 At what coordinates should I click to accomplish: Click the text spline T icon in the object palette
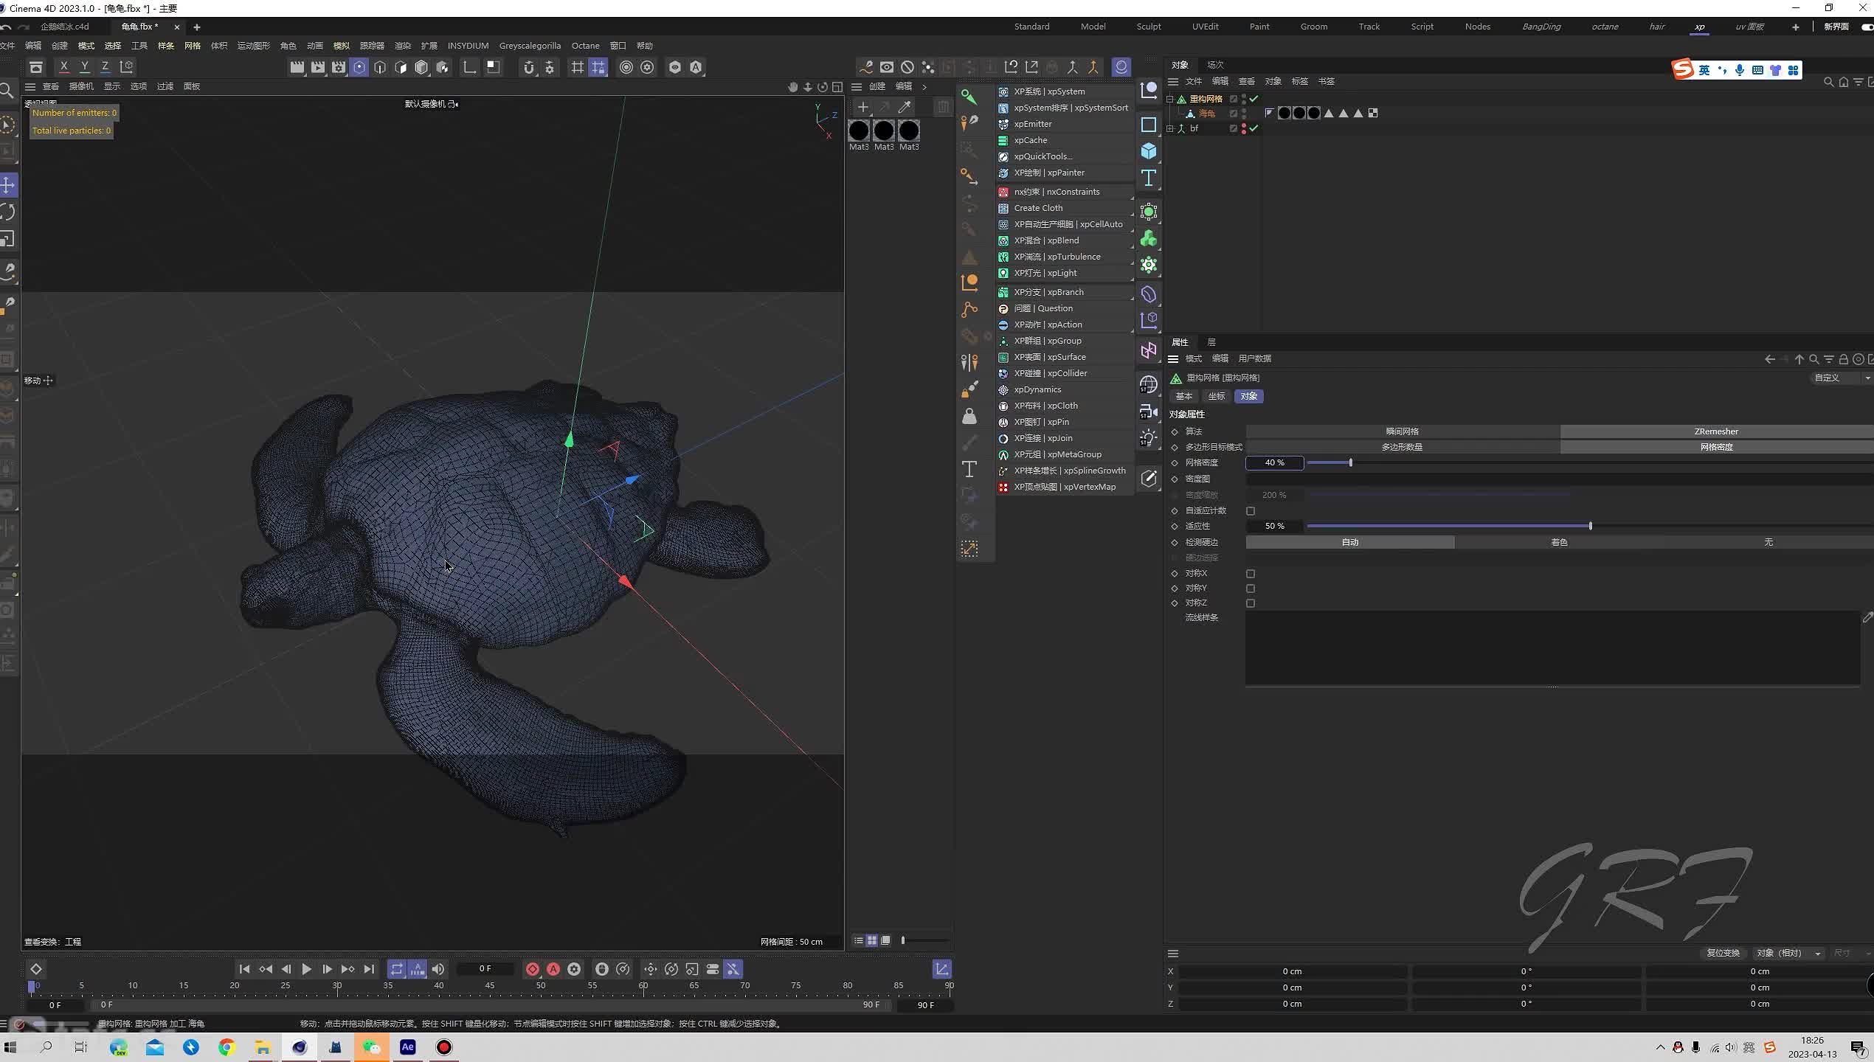pyautogui.click(x=1149, y=178)
